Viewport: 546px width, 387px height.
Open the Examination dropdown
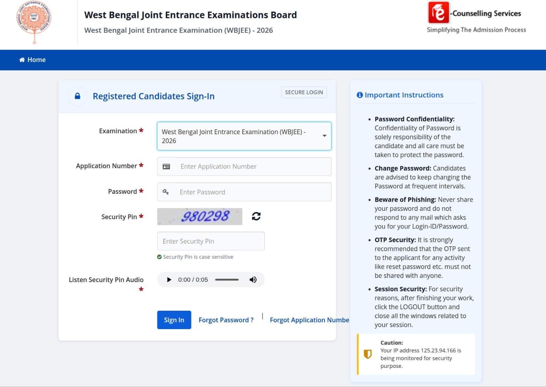(244, 136)
